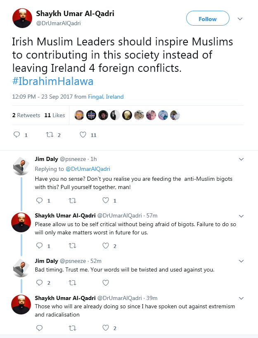Like the main tweet with 11 likes
The width and height of the screenshot is (258, 338).
[83, 135]
